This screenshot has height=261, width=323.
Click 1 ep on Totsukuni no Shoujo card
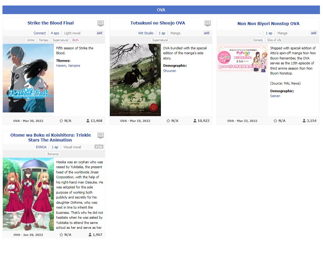click(x=162, y=33)
